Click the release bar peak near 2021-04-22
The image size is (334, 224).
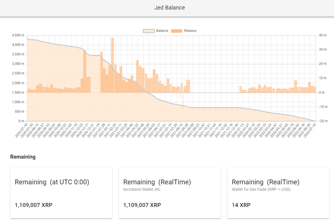click(137, 77)
